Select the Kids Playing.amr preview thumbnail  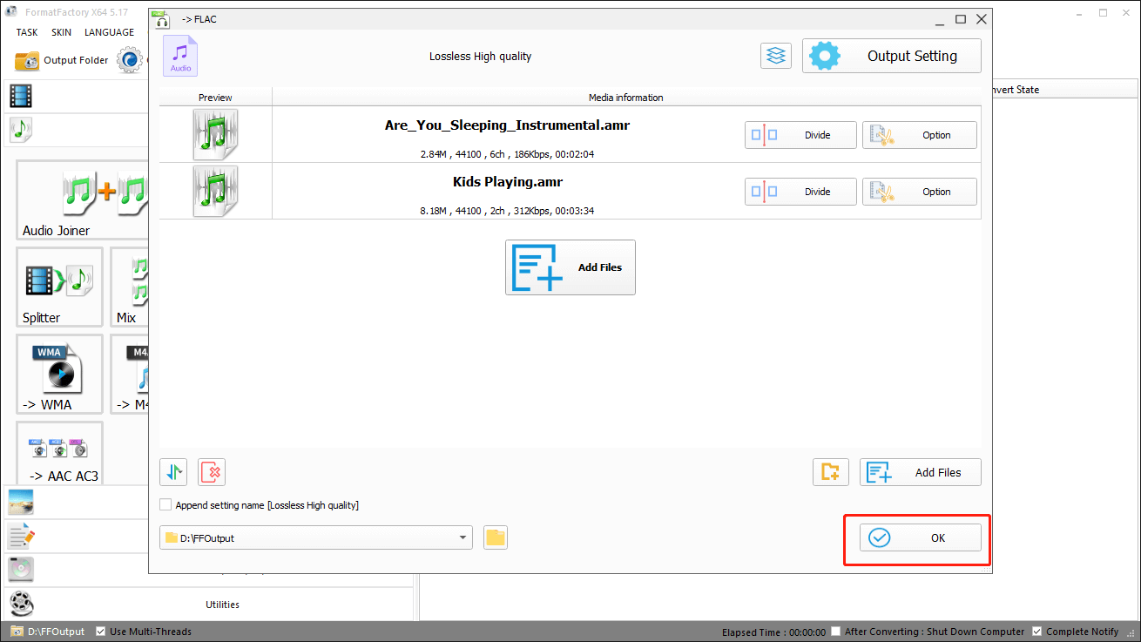pos(215,191)
